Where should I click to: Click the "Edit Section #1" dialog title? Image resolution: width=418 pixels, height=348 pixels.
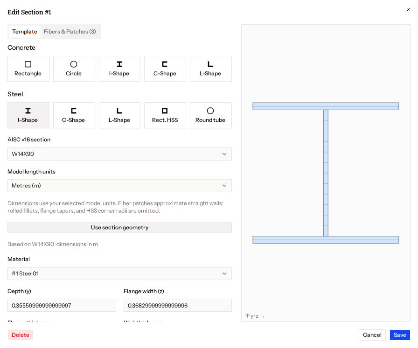tap(29, 12)
